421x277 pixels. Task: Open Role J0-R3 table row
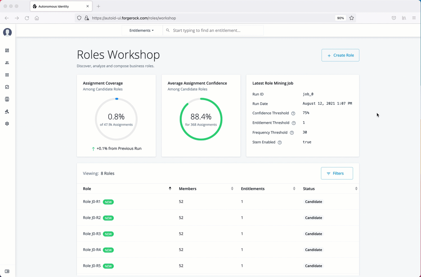pos(92,234)
